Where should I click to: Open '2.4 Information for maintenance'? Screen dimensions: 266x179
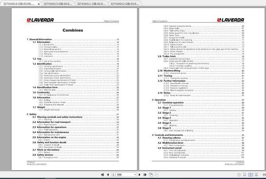(76, 132)
